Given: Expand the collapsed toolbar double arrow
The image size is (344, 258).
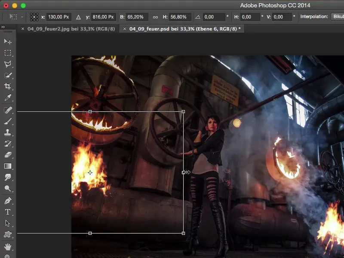Looking at the screenshot, I should pos(3,27).
